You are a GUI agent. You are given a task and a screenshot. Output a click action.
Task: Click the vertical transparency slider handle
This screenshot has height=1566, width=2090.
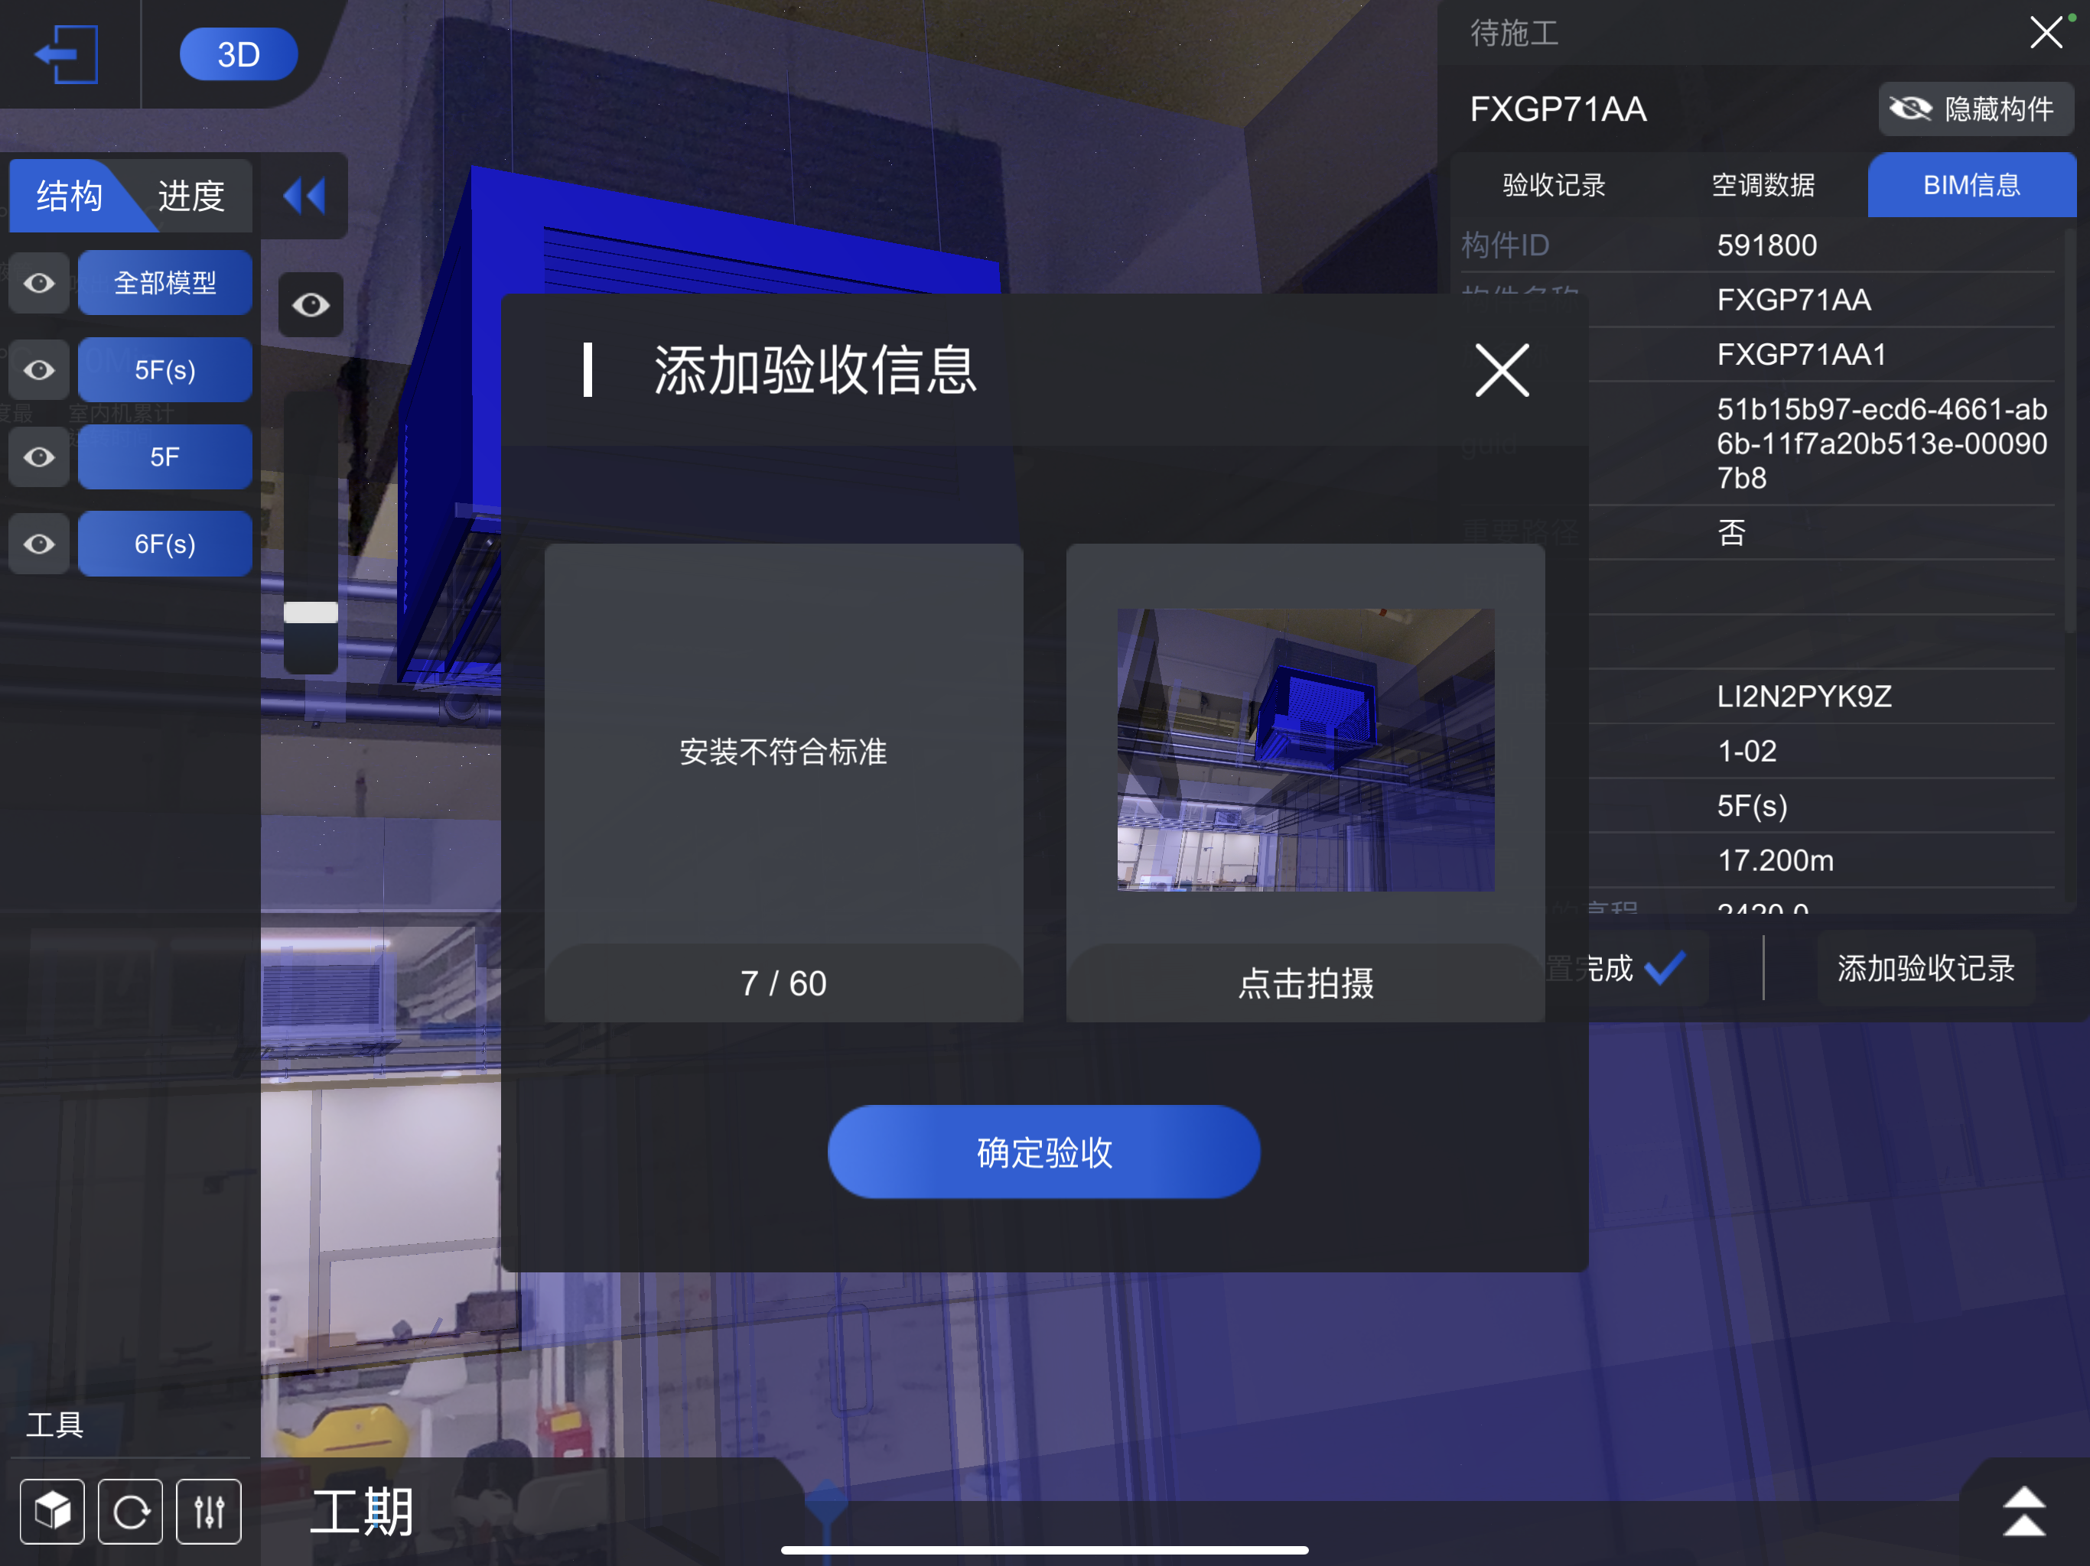click(311, 613)
